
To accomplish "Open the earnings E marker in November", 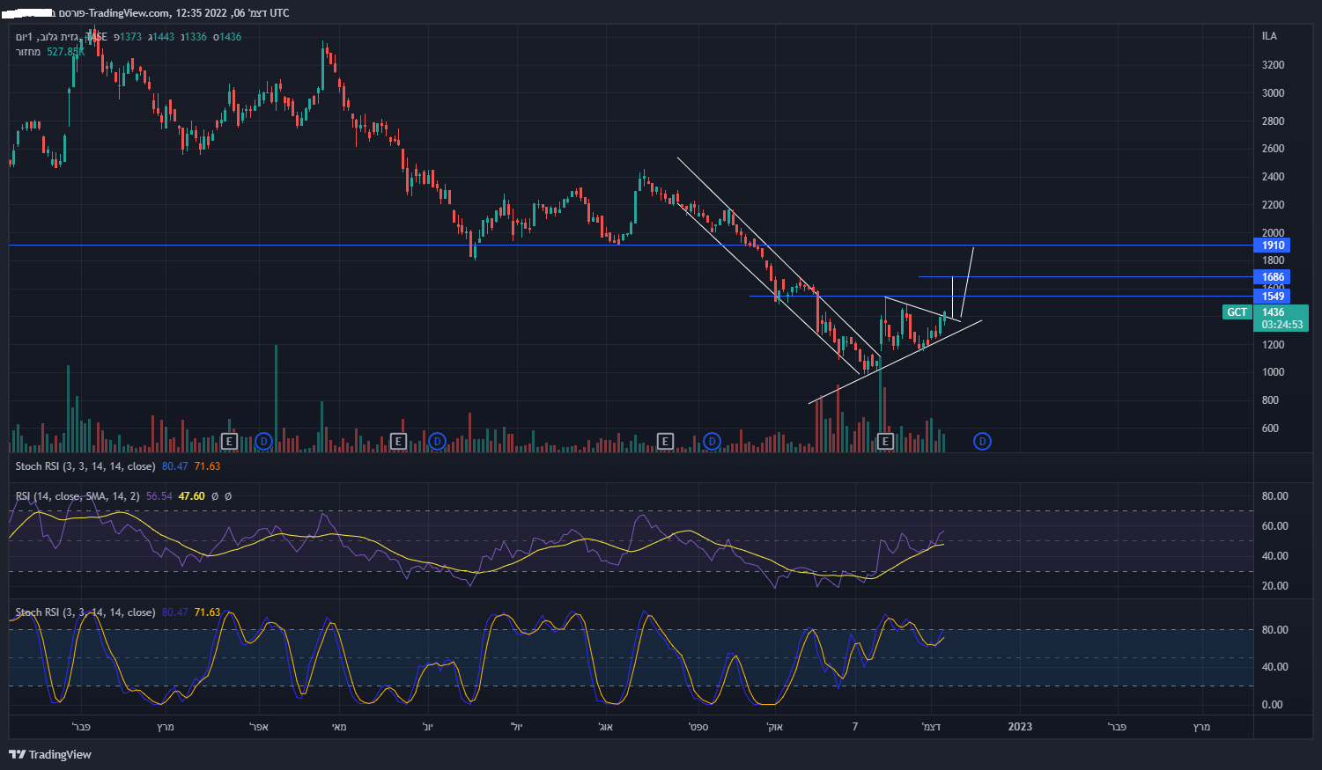I will (x=885, y=441).
